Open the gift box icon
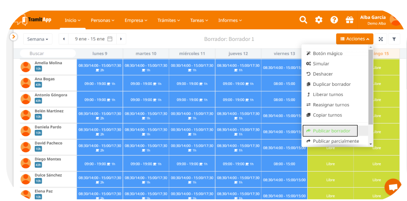The height and width of the screenshot is (201, 407). 349,20
